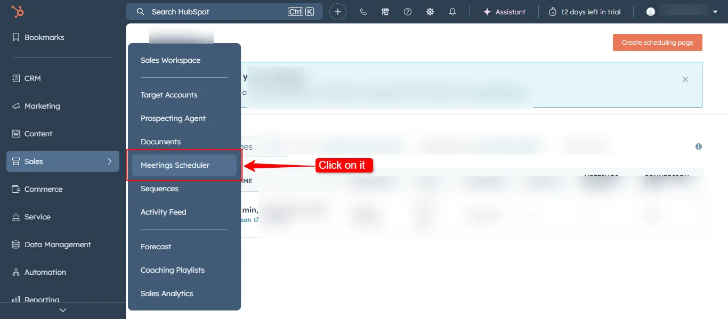Viewport: 728px width, 319px height.
Task: Click the Sales briefcase icon
Action: (15, 161)
